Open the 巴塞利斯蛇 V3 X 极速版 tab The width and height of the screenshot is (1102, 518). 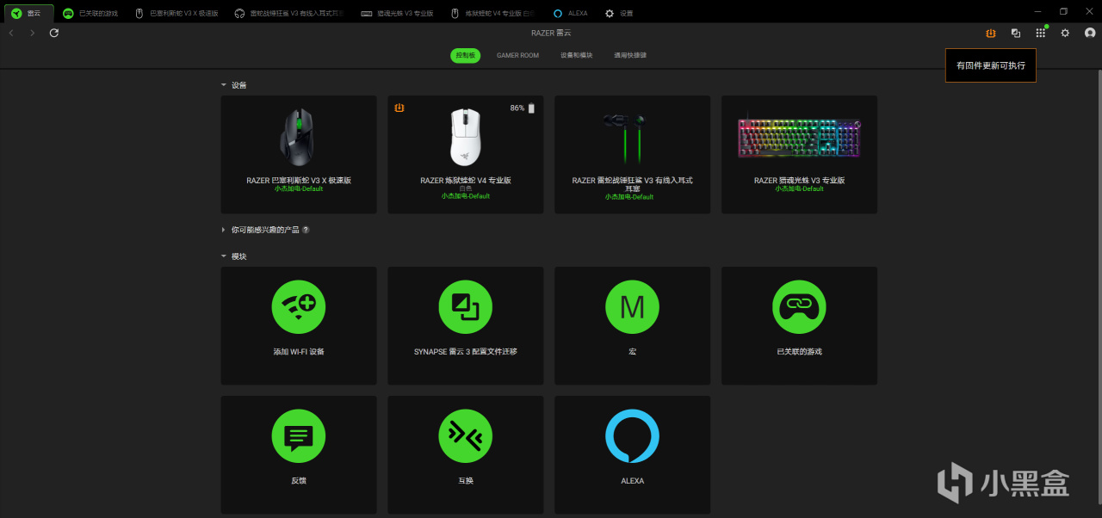pos(176,13)
